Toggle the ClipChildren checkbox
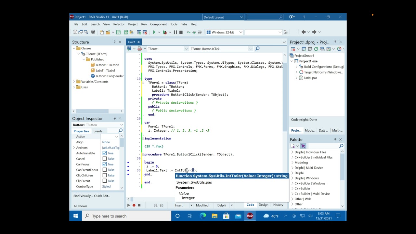Image resolution: width=416 pixels, height=234 pixels. 105,175
